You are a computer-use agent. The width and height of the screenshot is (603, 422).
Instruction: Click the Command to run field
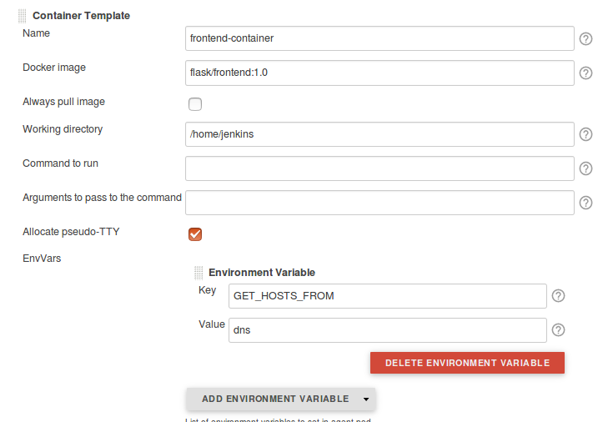click(x=379, y=168)
